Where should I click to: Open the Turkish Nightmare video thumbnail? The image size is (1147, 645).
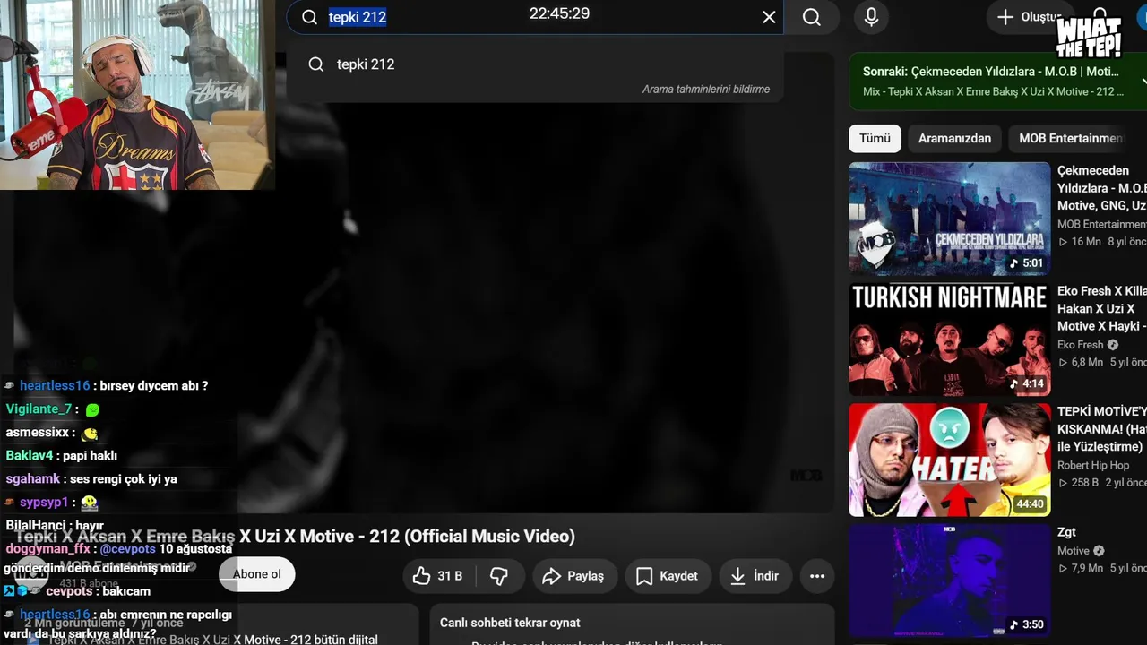950,340
